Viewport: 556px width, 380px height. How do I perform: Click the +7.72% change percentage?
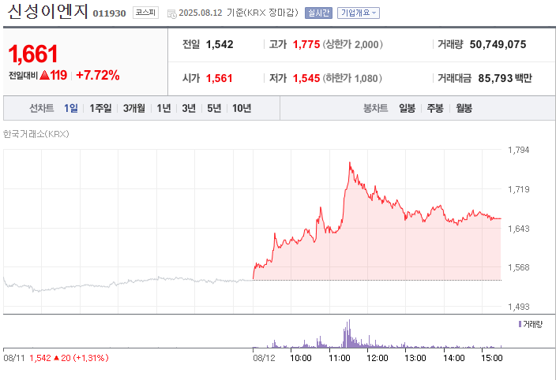98,75
